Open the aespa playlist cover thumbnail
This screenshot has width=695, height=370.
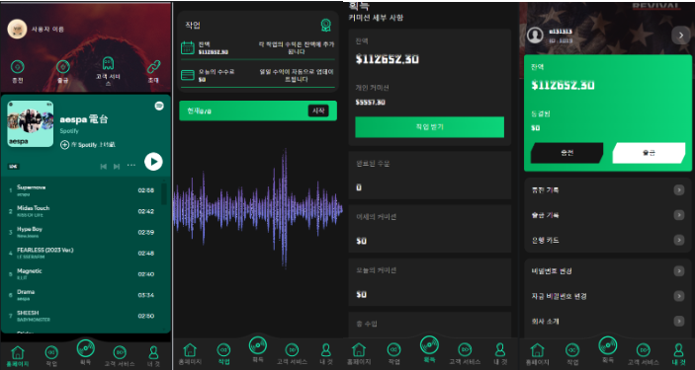pos(31,124)
